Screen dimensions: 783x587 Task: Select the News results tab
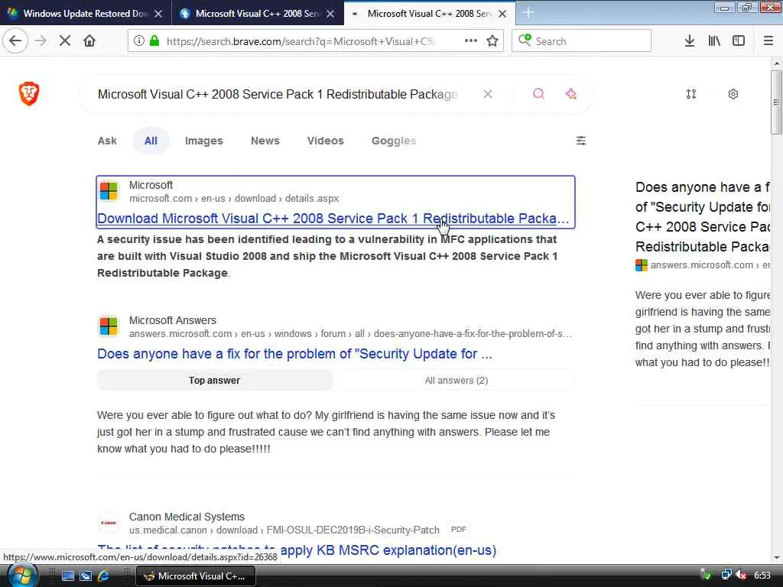coord(265,141)
